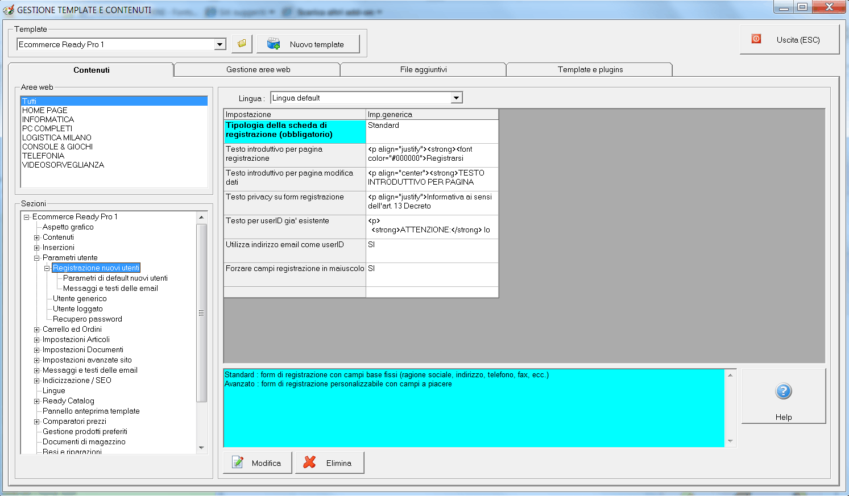849x496 pixels.
Task: Click the Imp.generica column header
Action: (432, 114)
